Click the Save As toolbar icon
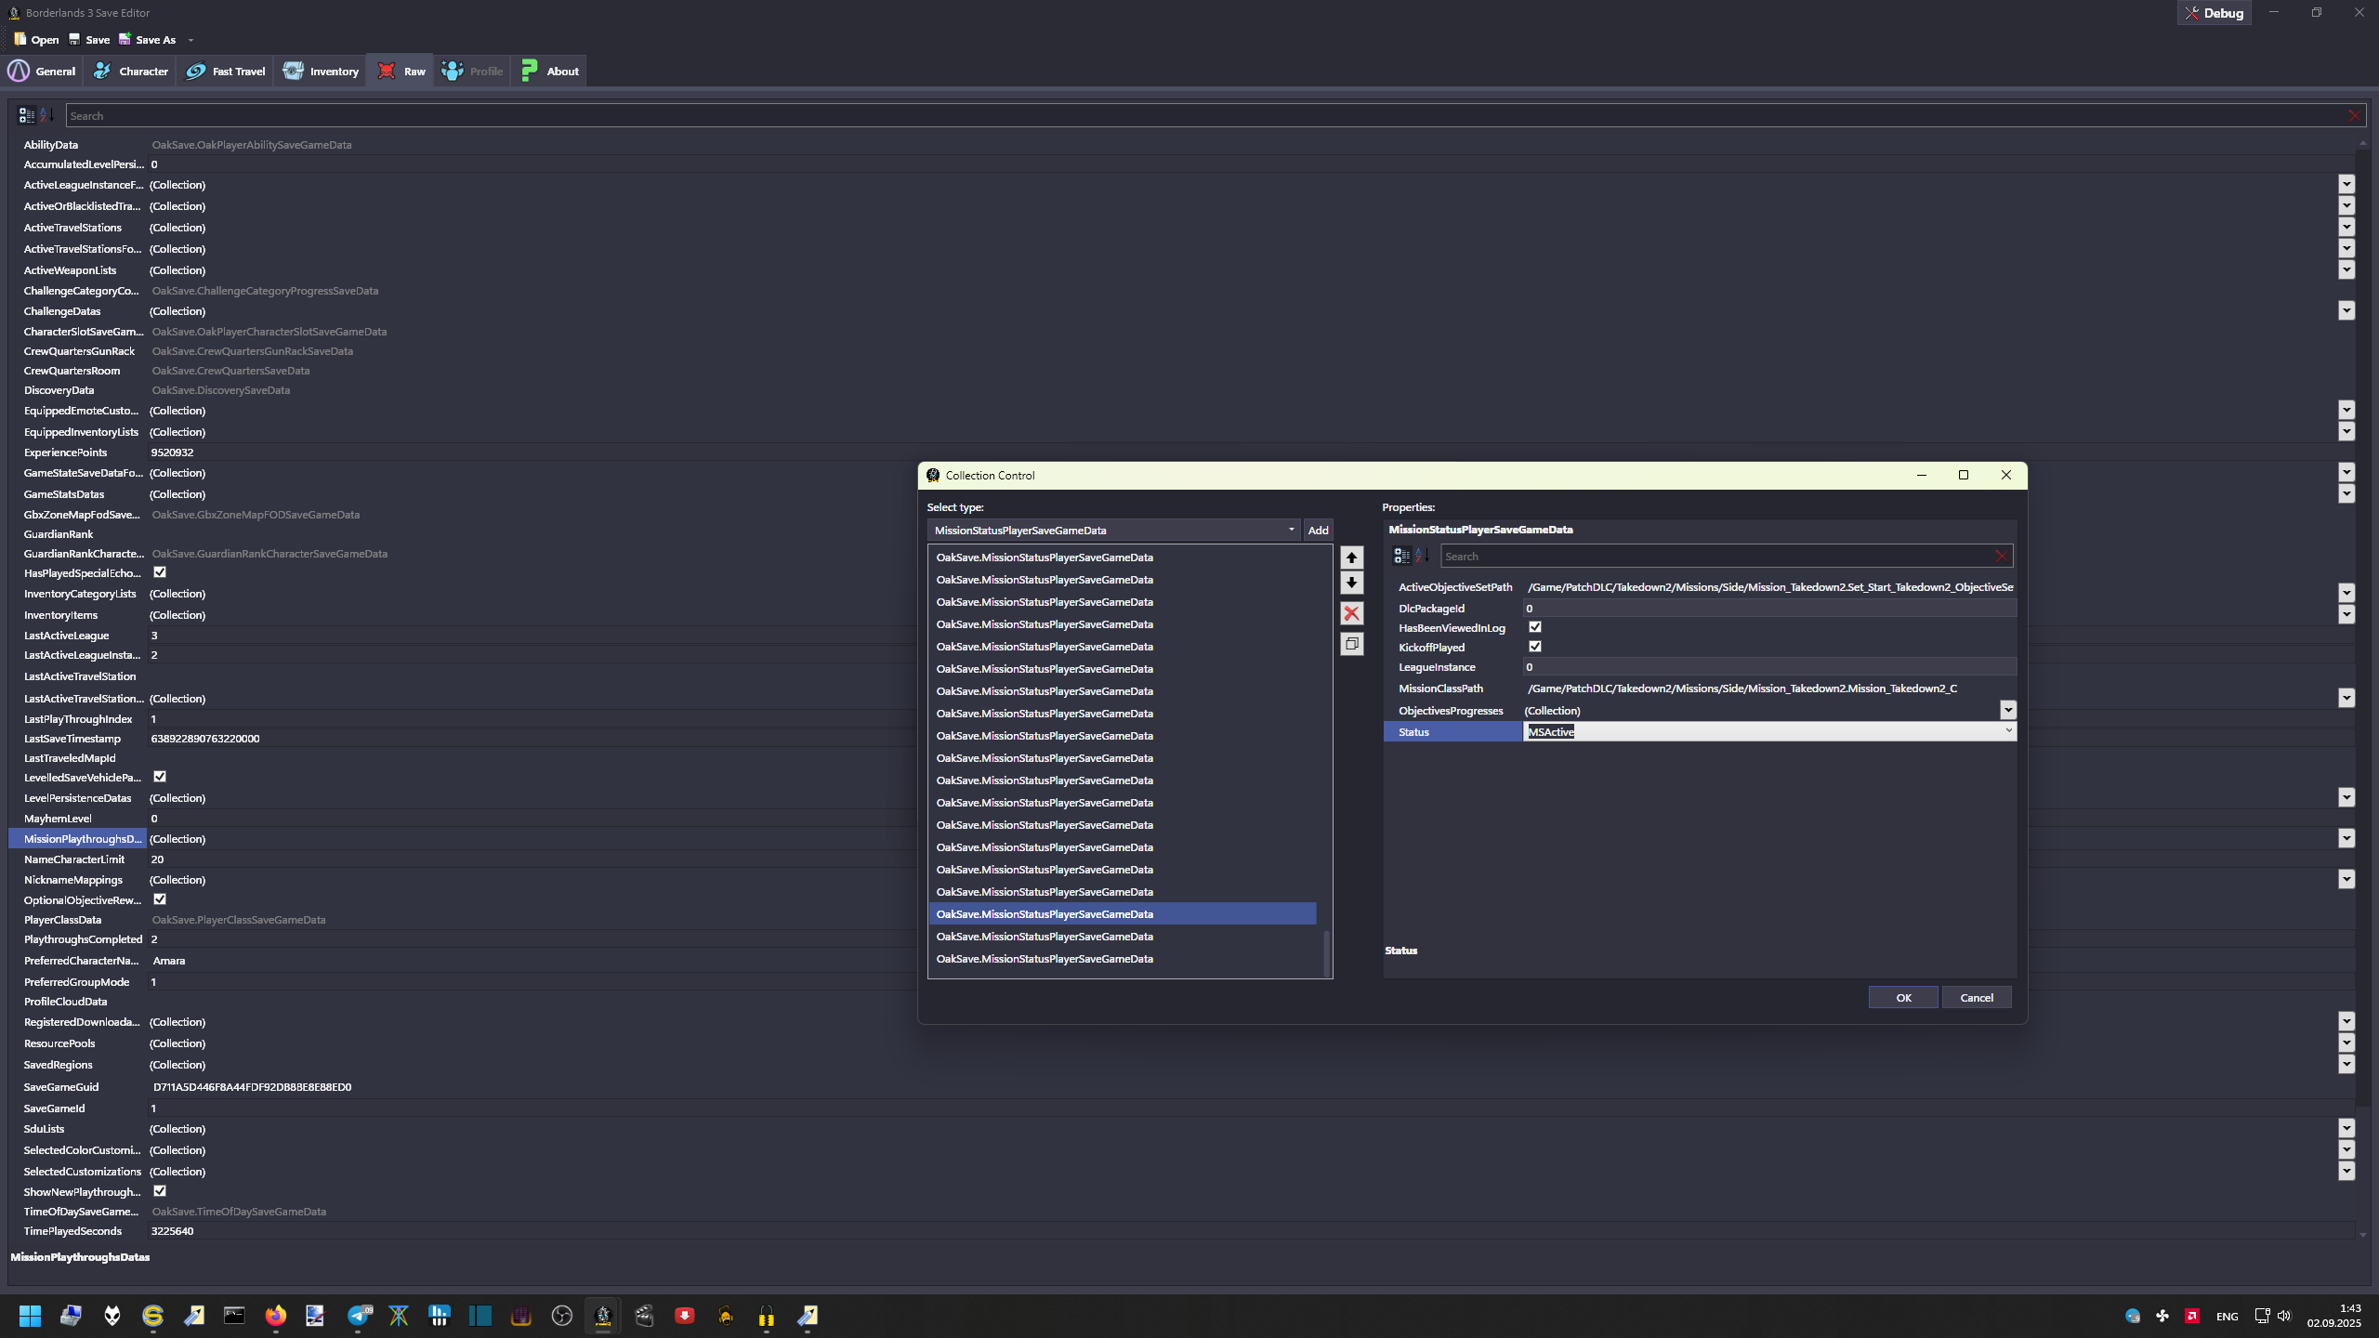Image resolution: width=2379 pixels, height=1338 pixels. [125, 39]
